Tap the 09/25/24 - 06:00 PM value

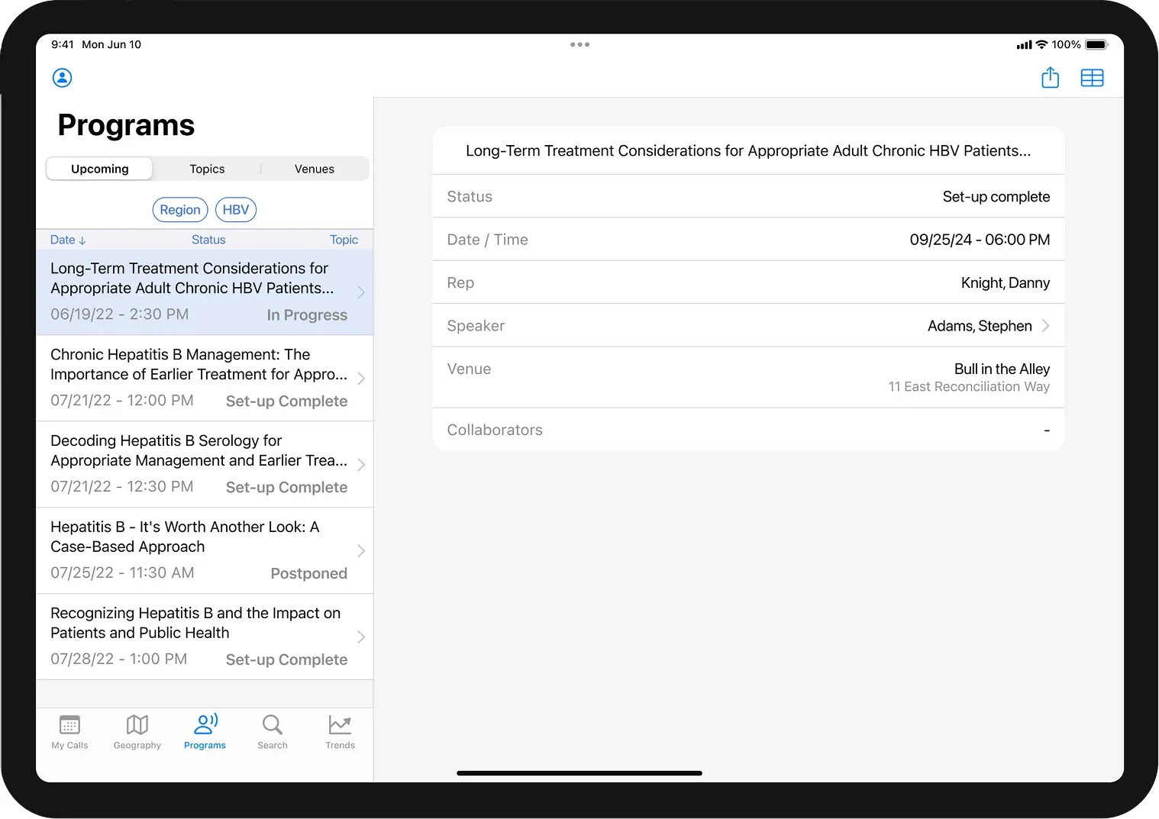click(x=980, y=240)
